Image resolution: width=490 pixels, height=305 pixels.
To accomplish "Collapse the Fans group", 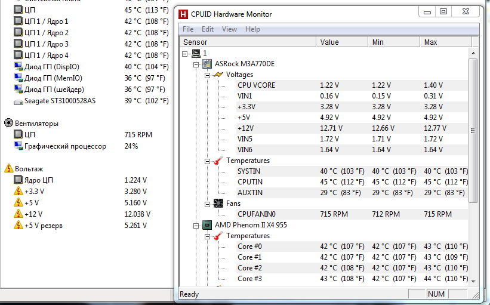I will pos(207,204).
